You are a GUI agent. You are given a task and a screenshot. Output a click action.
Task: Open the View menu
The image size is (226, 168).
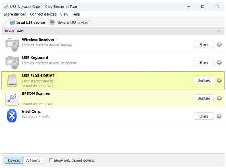point(64,14)
